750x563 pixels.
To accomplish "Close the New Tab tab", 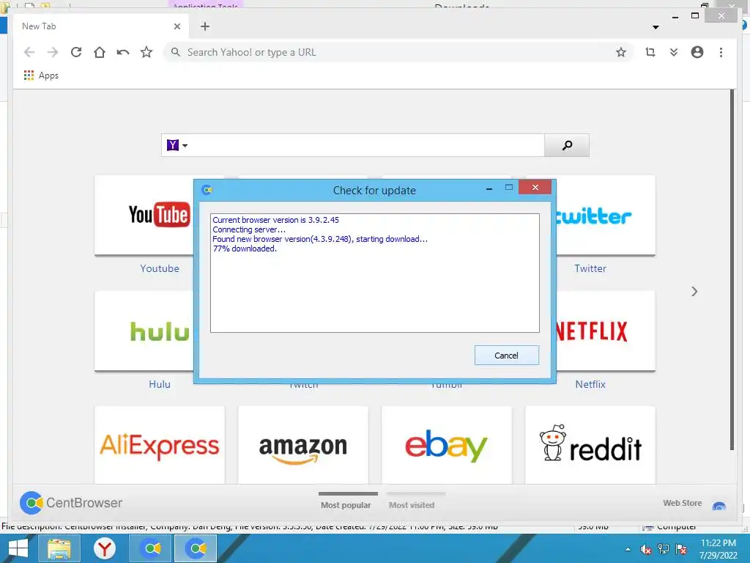I will tap(177, 26).
